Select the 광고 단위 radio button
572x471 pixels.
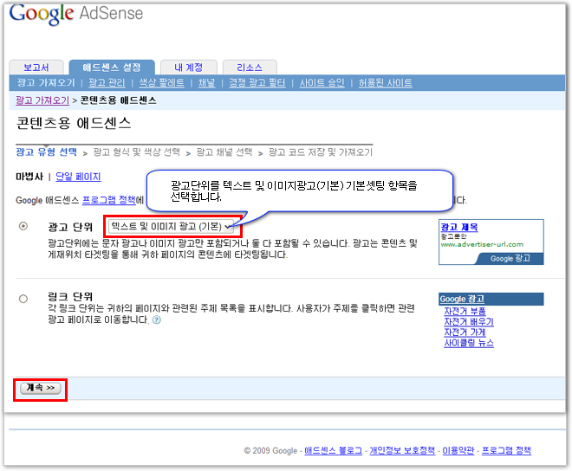tap(23, 226)
